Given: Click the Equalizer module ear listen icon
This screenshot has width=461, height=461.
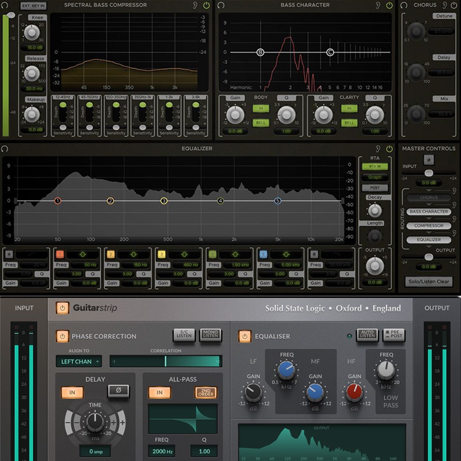Looking at the screenshot, I should pyautogui.click(x=378, y=149).
